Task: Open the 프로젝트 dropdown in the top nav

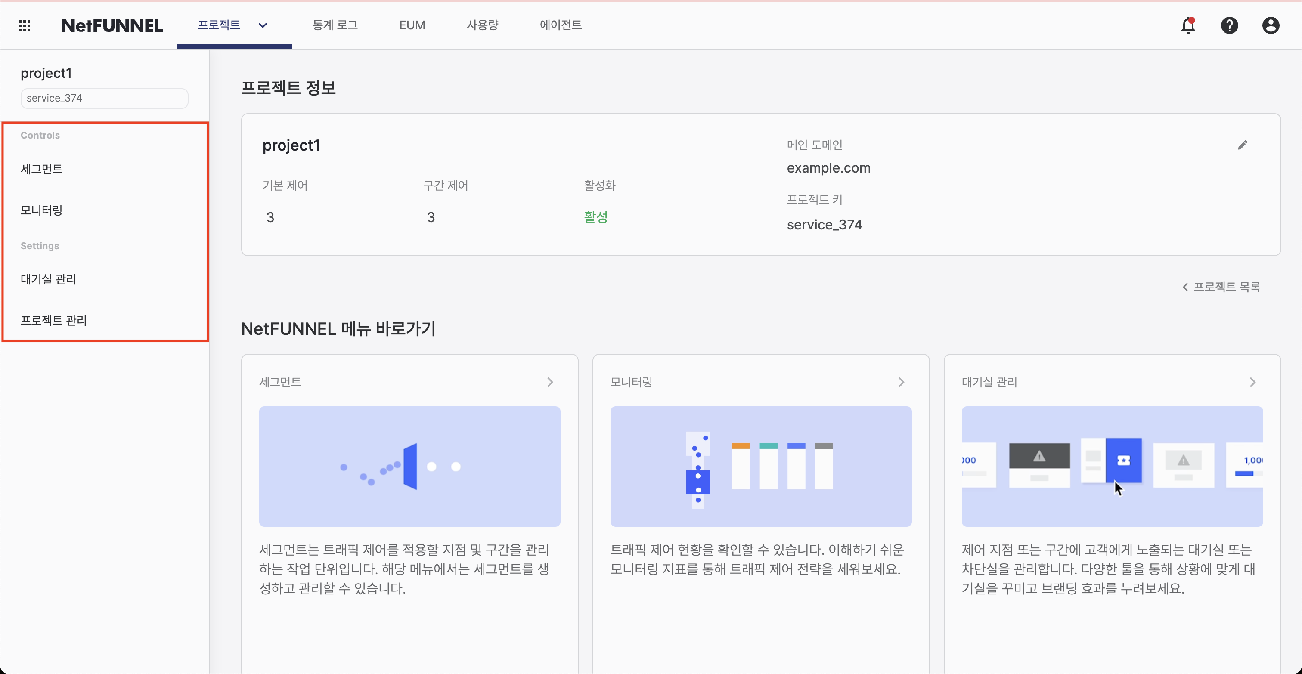Action: (x=263, y=25)
